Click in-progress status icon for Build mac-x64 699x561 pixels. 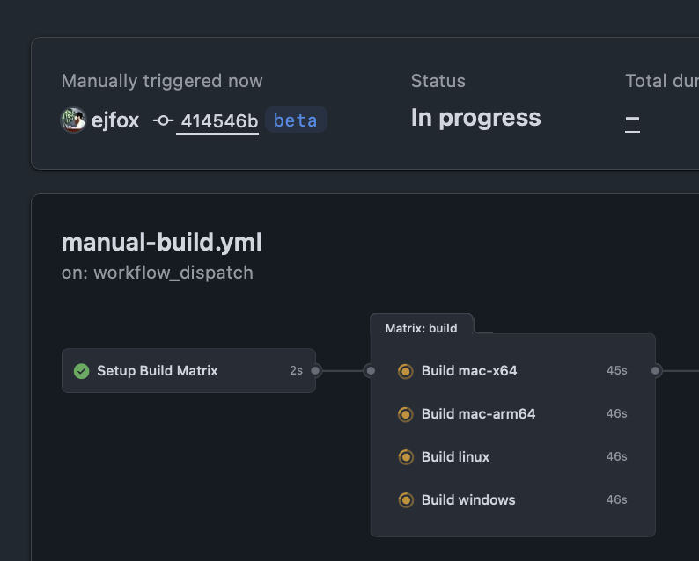click(406, 371)
